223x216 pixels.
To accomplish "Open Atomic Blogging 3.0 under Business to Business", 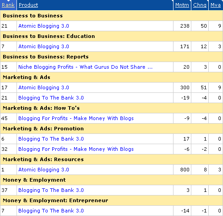I will tap(44, 26).
